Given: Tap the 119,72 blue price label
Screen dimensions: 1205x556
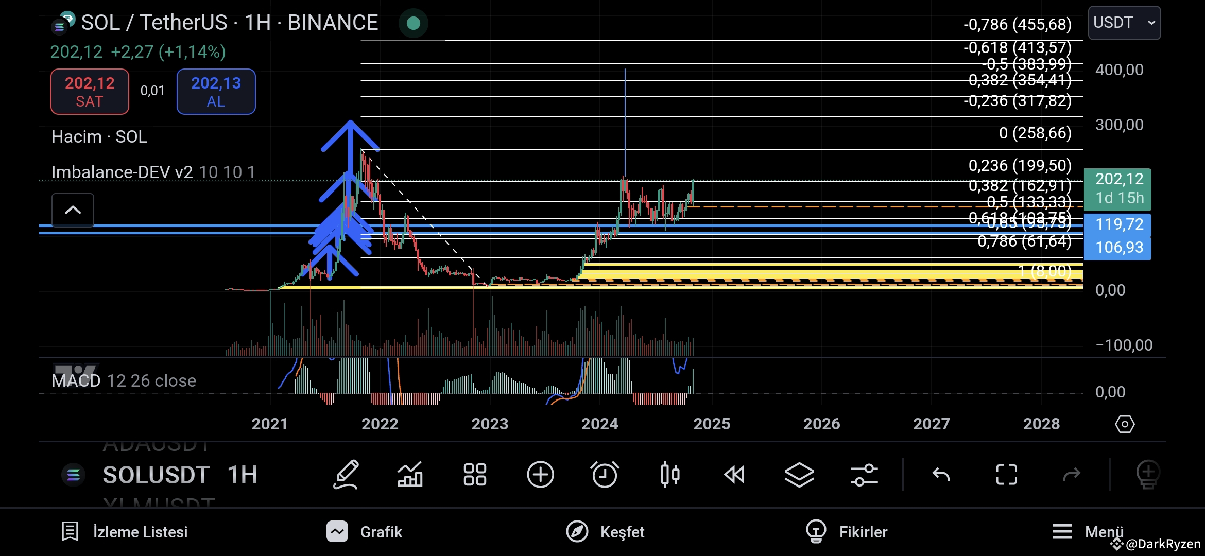Looking at the screenshot, I should tap(1117, 224).
